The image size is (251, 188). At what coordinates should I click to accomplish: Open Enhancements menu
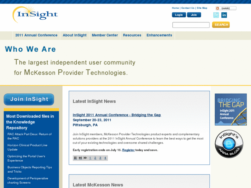(x=159, y=36)
